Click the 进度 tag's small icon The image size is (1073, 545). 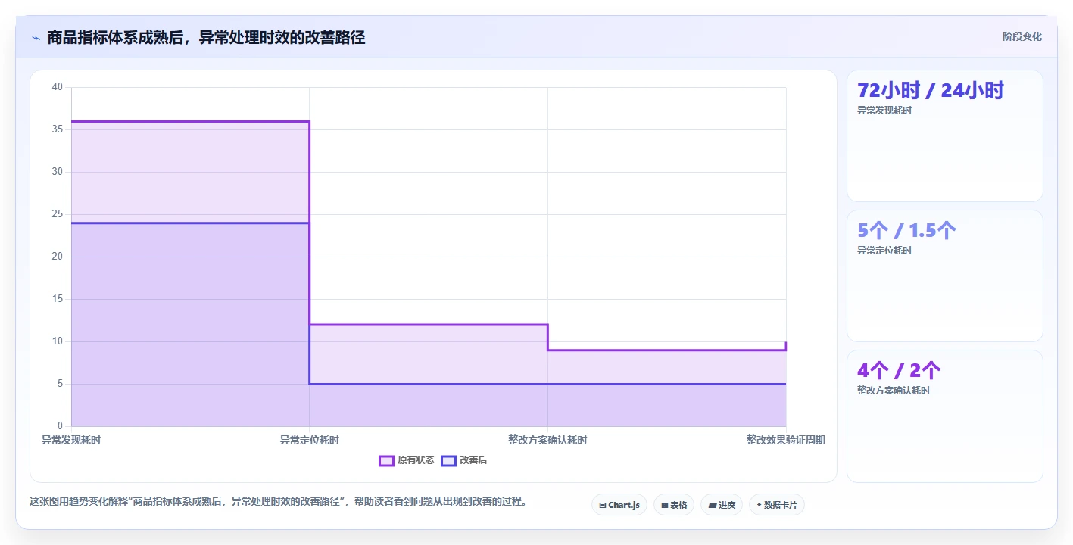pyautogui.click(x=712, y=505)
